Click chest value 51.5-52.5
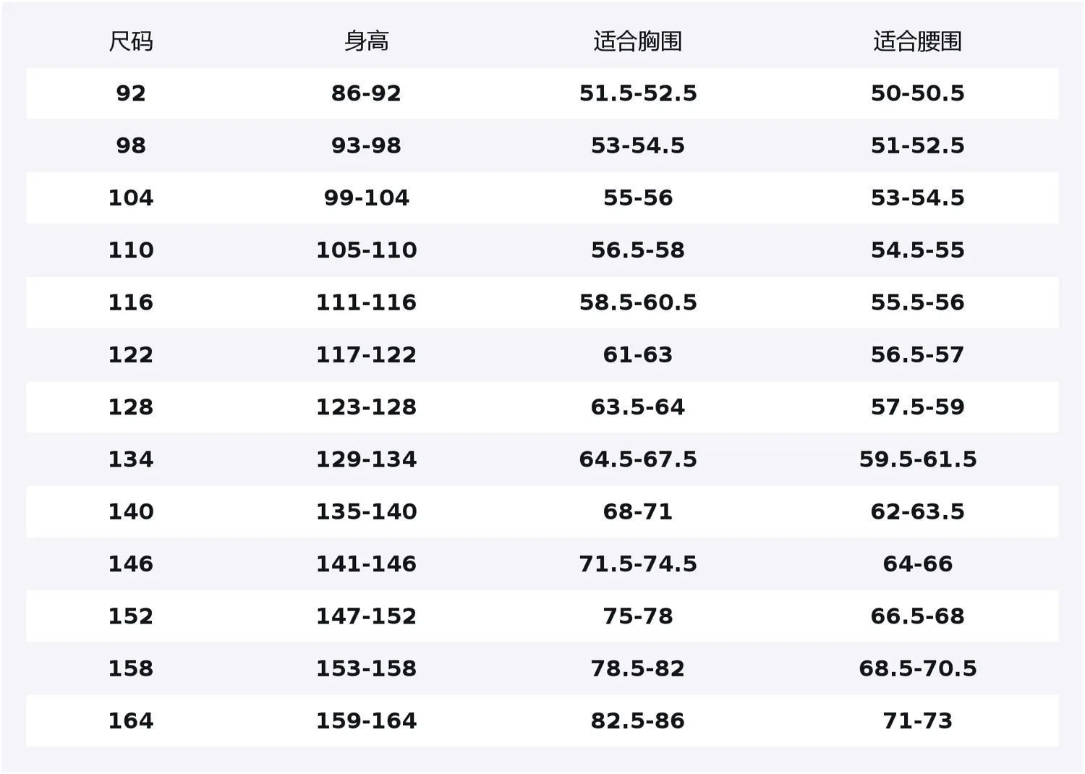This screenshot has width=1085, height=774. [637, 93]
